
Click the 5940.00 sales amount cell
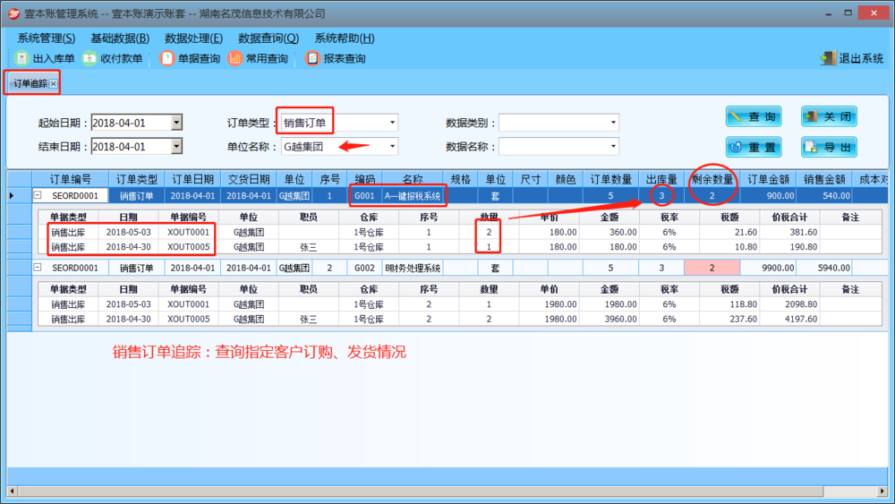[x=823, y=268]
